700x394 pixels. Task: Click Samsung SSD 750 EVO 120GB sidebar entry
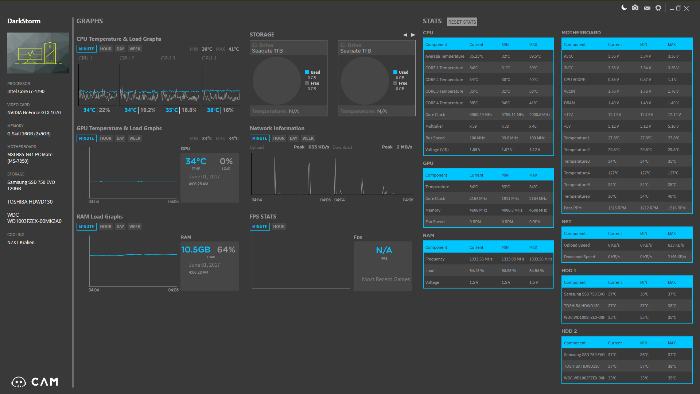31,185
